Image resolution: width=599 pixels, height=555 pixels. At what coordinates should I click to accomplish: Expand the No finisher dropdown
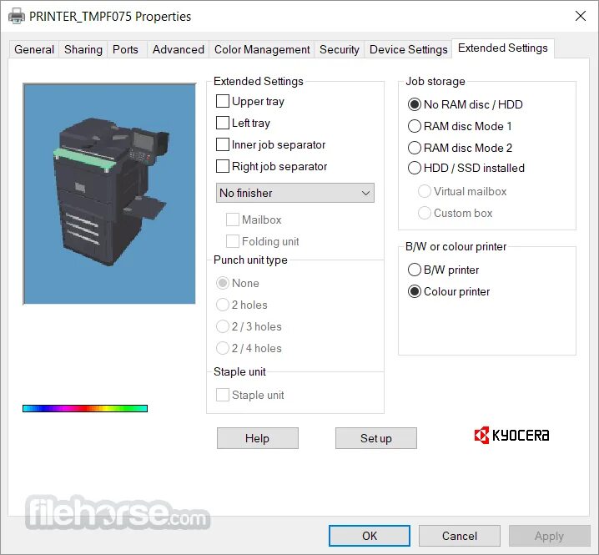[295, 193]
